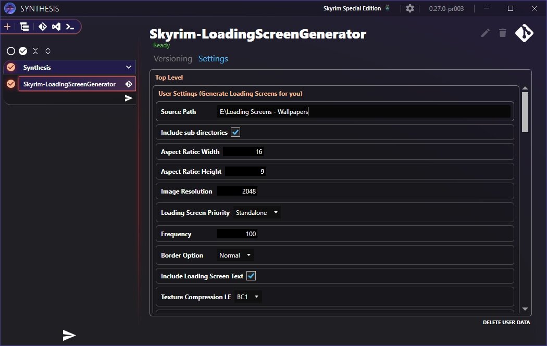Click the add group icon in toolbar
The height and width of the screenshot is (346, 547).
click(24, 27)
